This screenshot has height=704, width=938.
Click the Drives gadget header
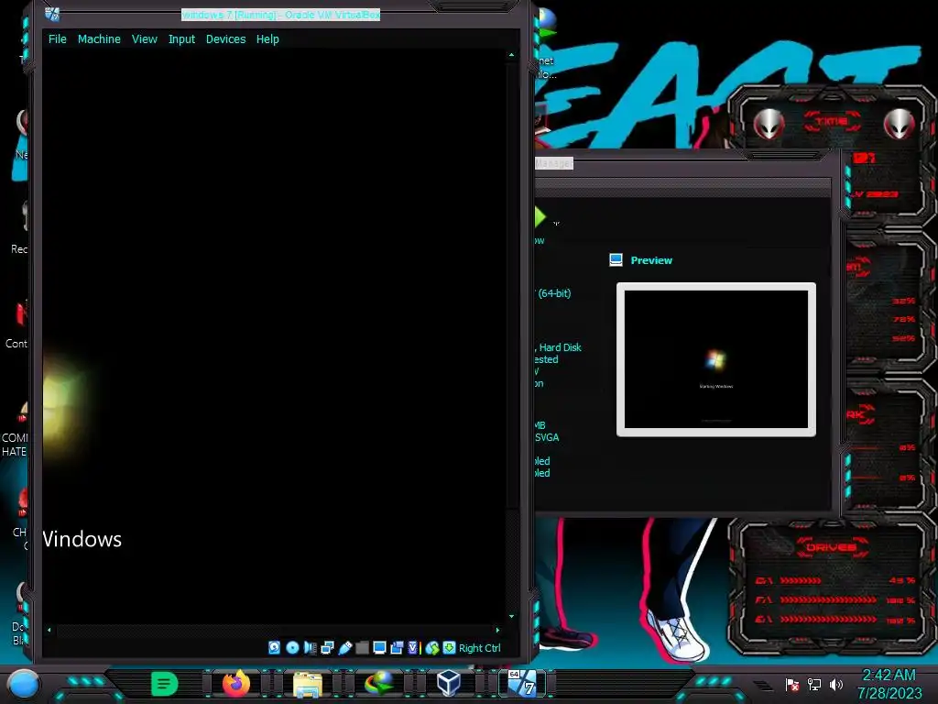pyautogui.click(x=832, y=547)
